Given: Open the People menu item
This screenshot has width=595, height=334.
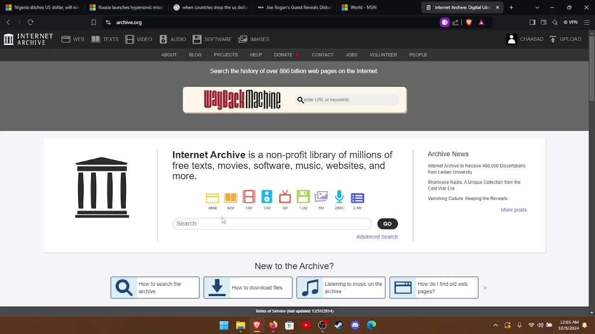Looking at the screenshot, I should [x=418, y=55].
